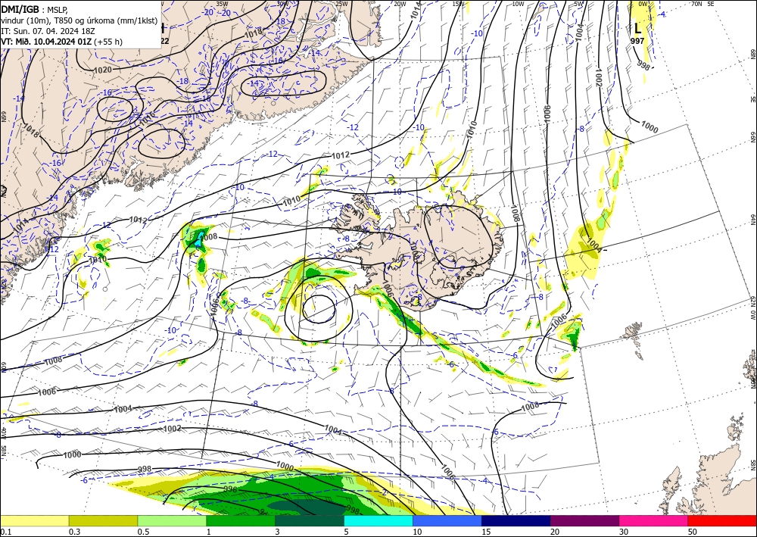The height and width of the screenshot is (537, 757).
Task: Click the "L" low pressure marker
Action: pos(637,29)
